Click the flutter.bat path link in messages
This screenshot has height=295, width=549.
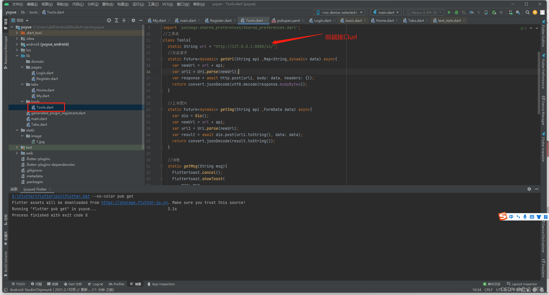coord(51,196)
